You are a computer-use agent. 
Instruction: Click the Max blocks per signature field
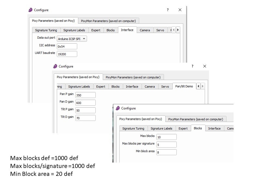166,145
